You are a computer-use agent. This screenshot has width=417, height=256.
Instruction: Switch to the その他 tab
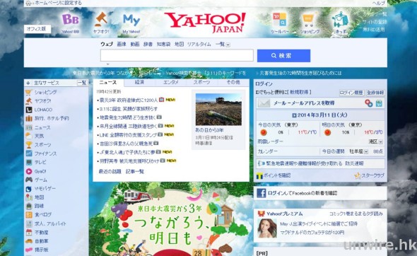tap(233, 83)
